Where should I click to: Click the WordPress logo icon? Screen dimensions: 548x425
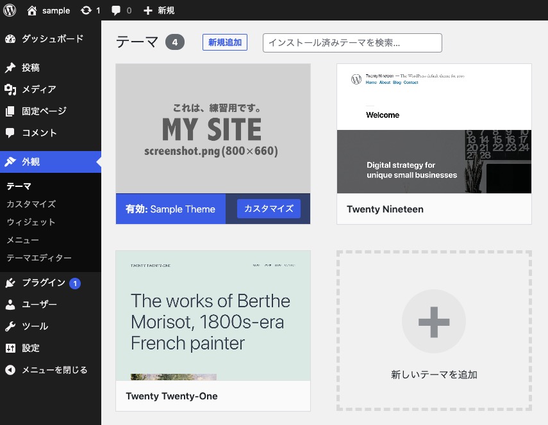[x=10, y=10]
